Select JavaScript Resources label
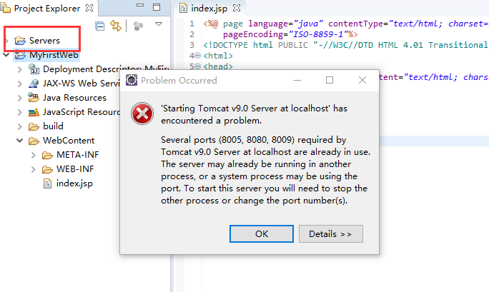The width and height of the screenshot is (489, 292). tap(81, 112)
